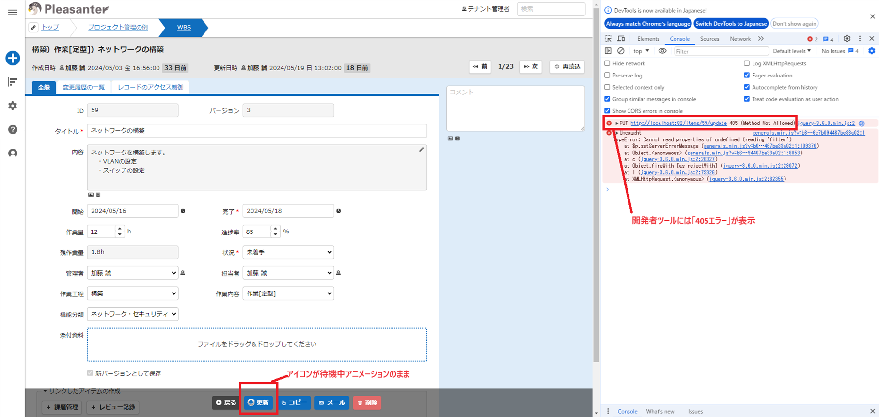
Task: Open the 管理者 manager dropdown
Action: coord(133,273)
